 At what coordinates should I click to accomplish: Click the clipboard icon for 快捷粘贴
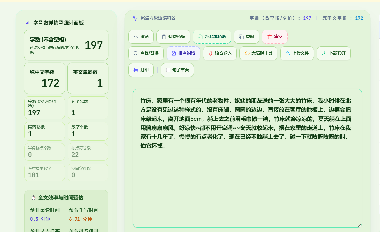(164, 37)
